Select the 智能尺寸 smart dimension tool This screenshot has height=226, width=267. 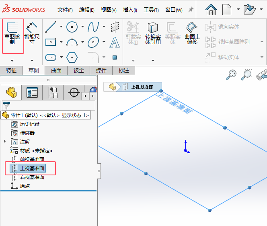[32, 33]
